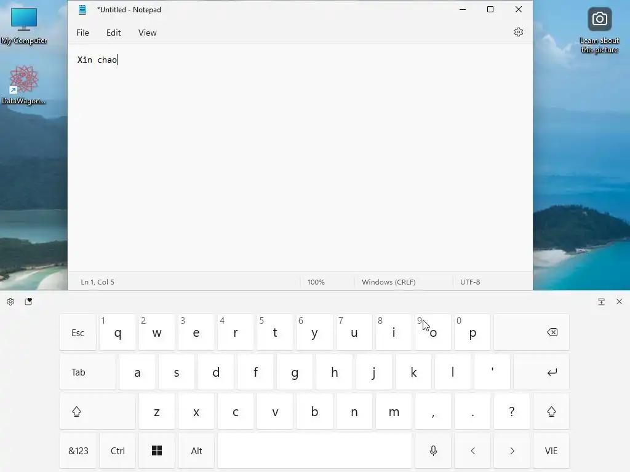Open touch keyboard settings gear
This screenshot has width=630, height=472.
tap(10, 302)
